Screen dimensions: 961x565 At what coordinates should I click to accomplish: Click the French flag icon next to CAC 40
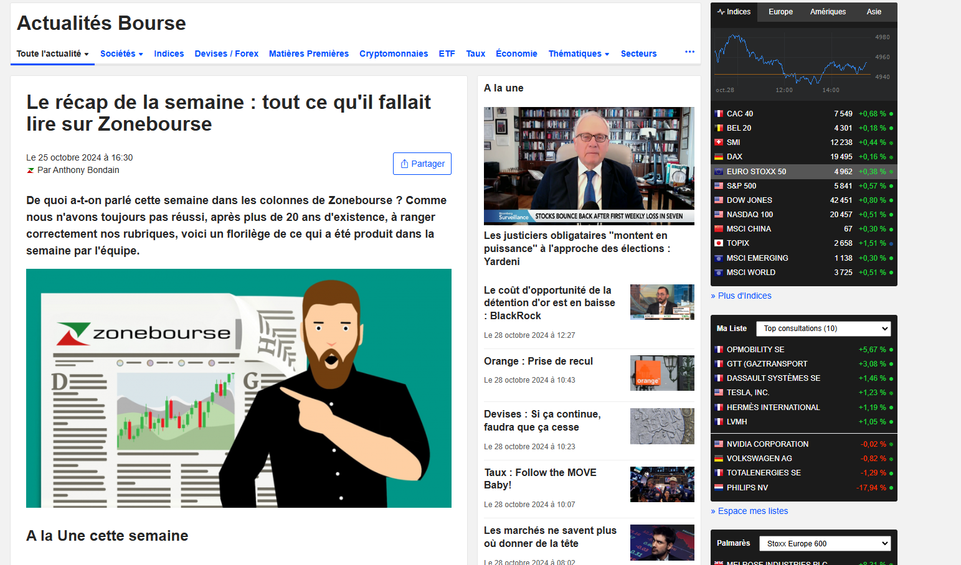pos(719,114)
